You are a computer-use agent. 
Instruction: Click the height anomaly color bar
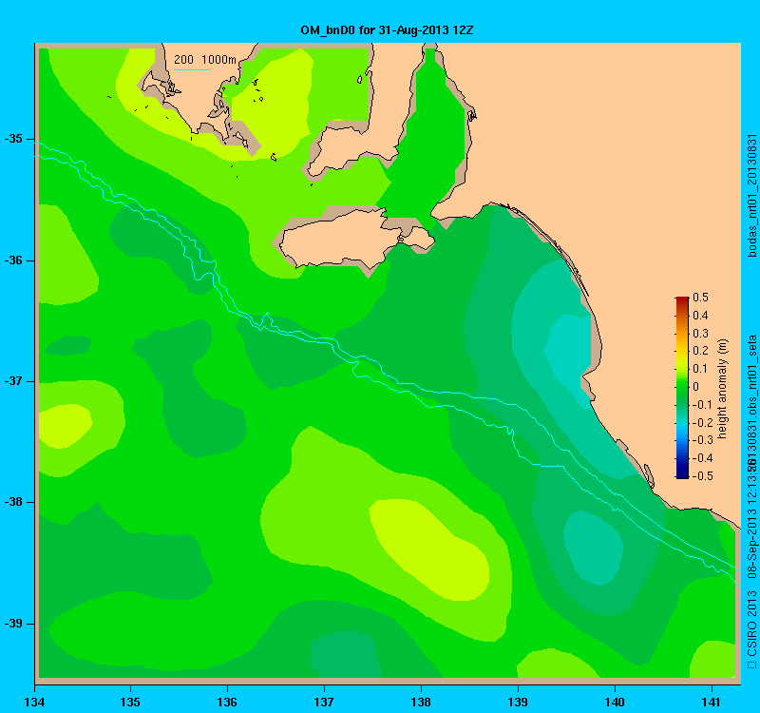pos(682,388)
